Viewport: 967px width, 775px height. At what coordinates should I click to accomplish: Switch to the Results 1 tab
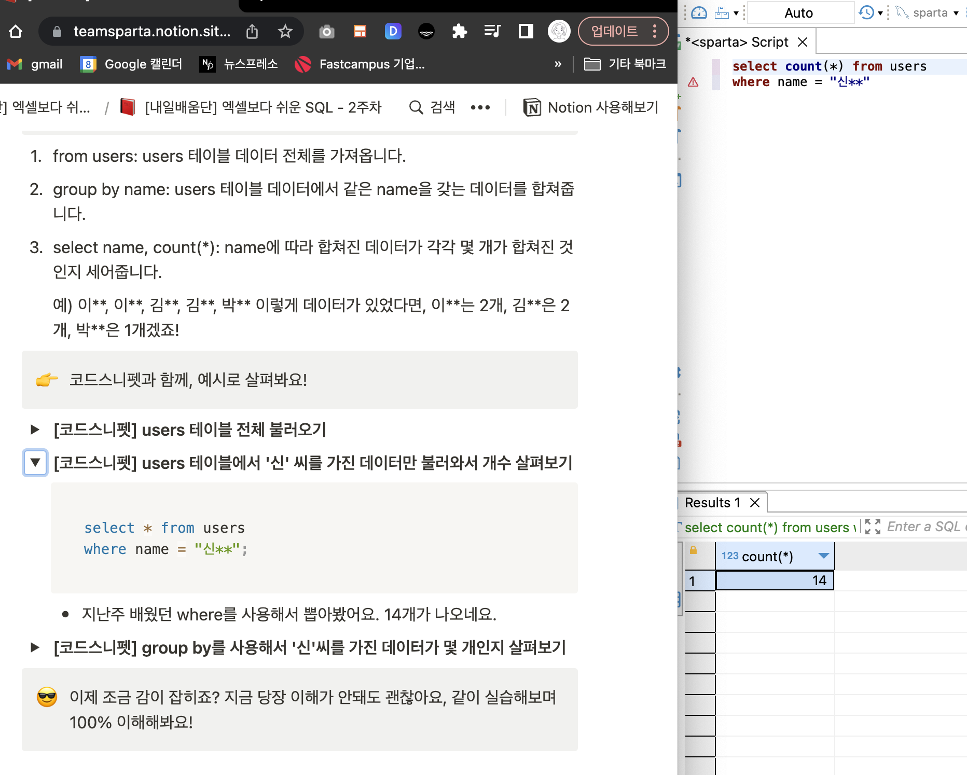tap(712, 503)
